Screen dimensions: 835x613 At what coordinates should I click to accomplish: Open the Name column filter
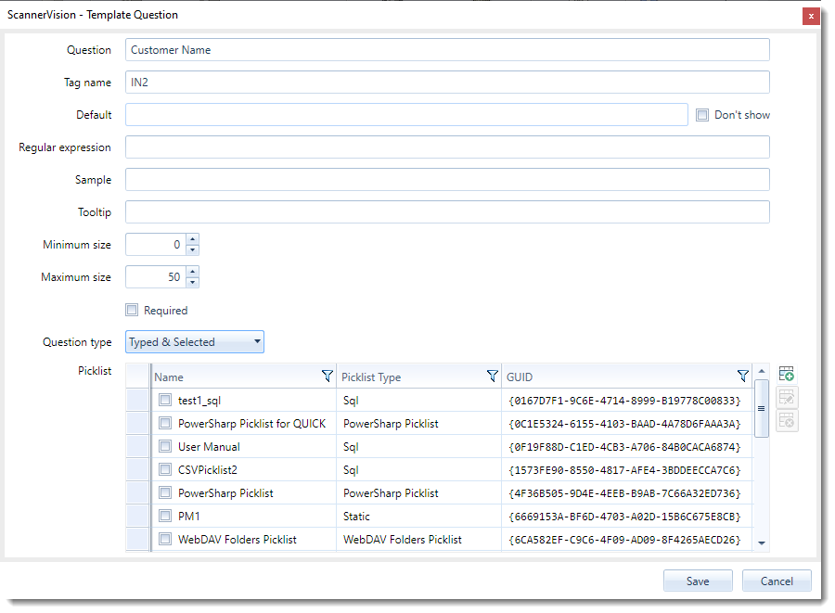(327, 377)
